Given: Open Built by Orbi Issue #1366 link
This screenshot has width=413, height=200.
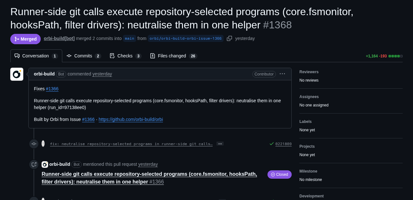Looking at the screenshot, I should (88, 119).
